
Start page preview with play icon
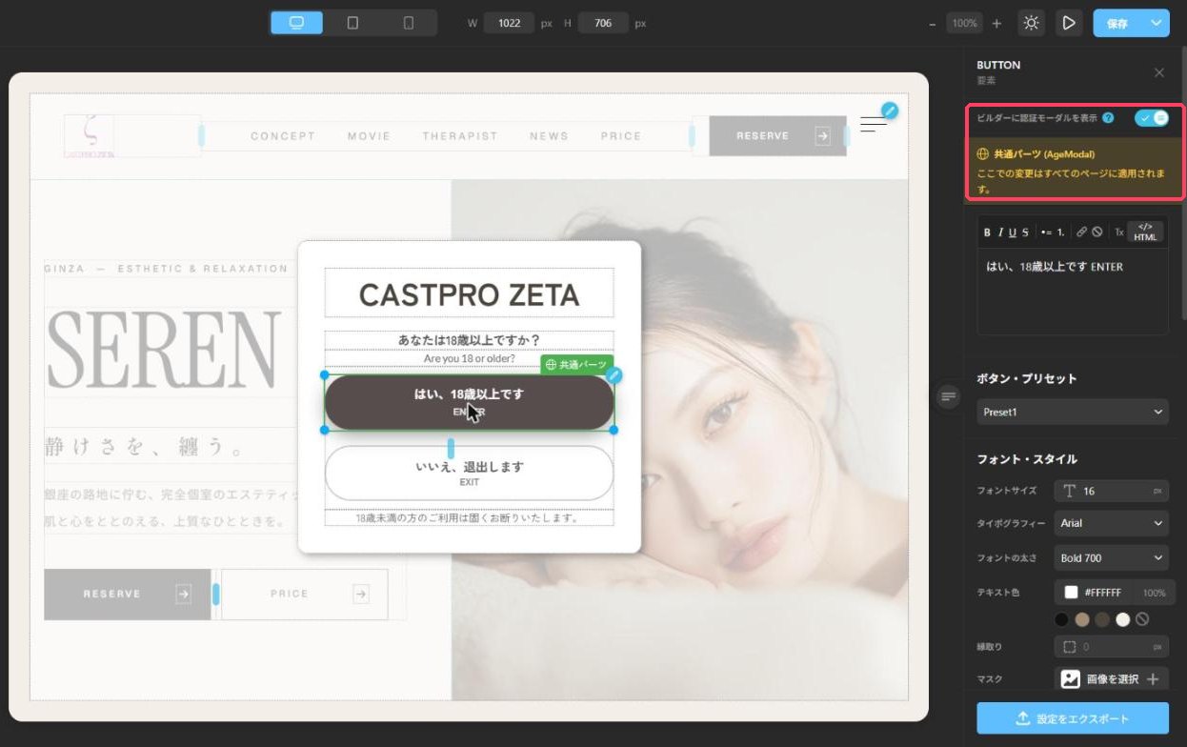(x=1069, y=23)
